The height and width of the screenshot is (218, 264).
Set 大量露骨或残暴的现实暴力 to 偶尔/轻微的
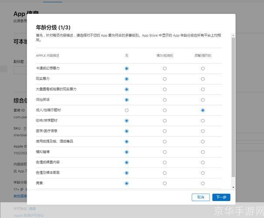[x=165, y=89]
